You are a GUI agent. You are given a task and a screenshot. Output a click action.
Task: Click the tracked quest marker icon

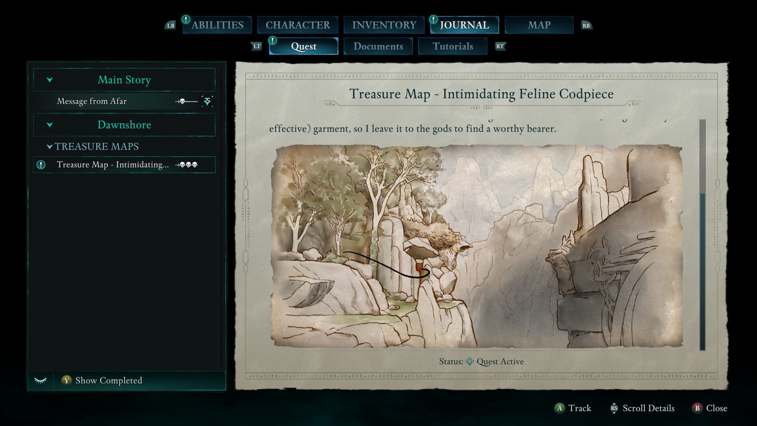(x=207, y=101)
